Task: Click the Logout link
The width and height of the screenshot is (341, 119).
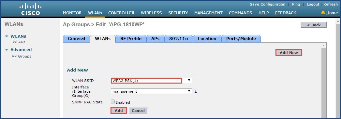Action: [x=313, y=4]
